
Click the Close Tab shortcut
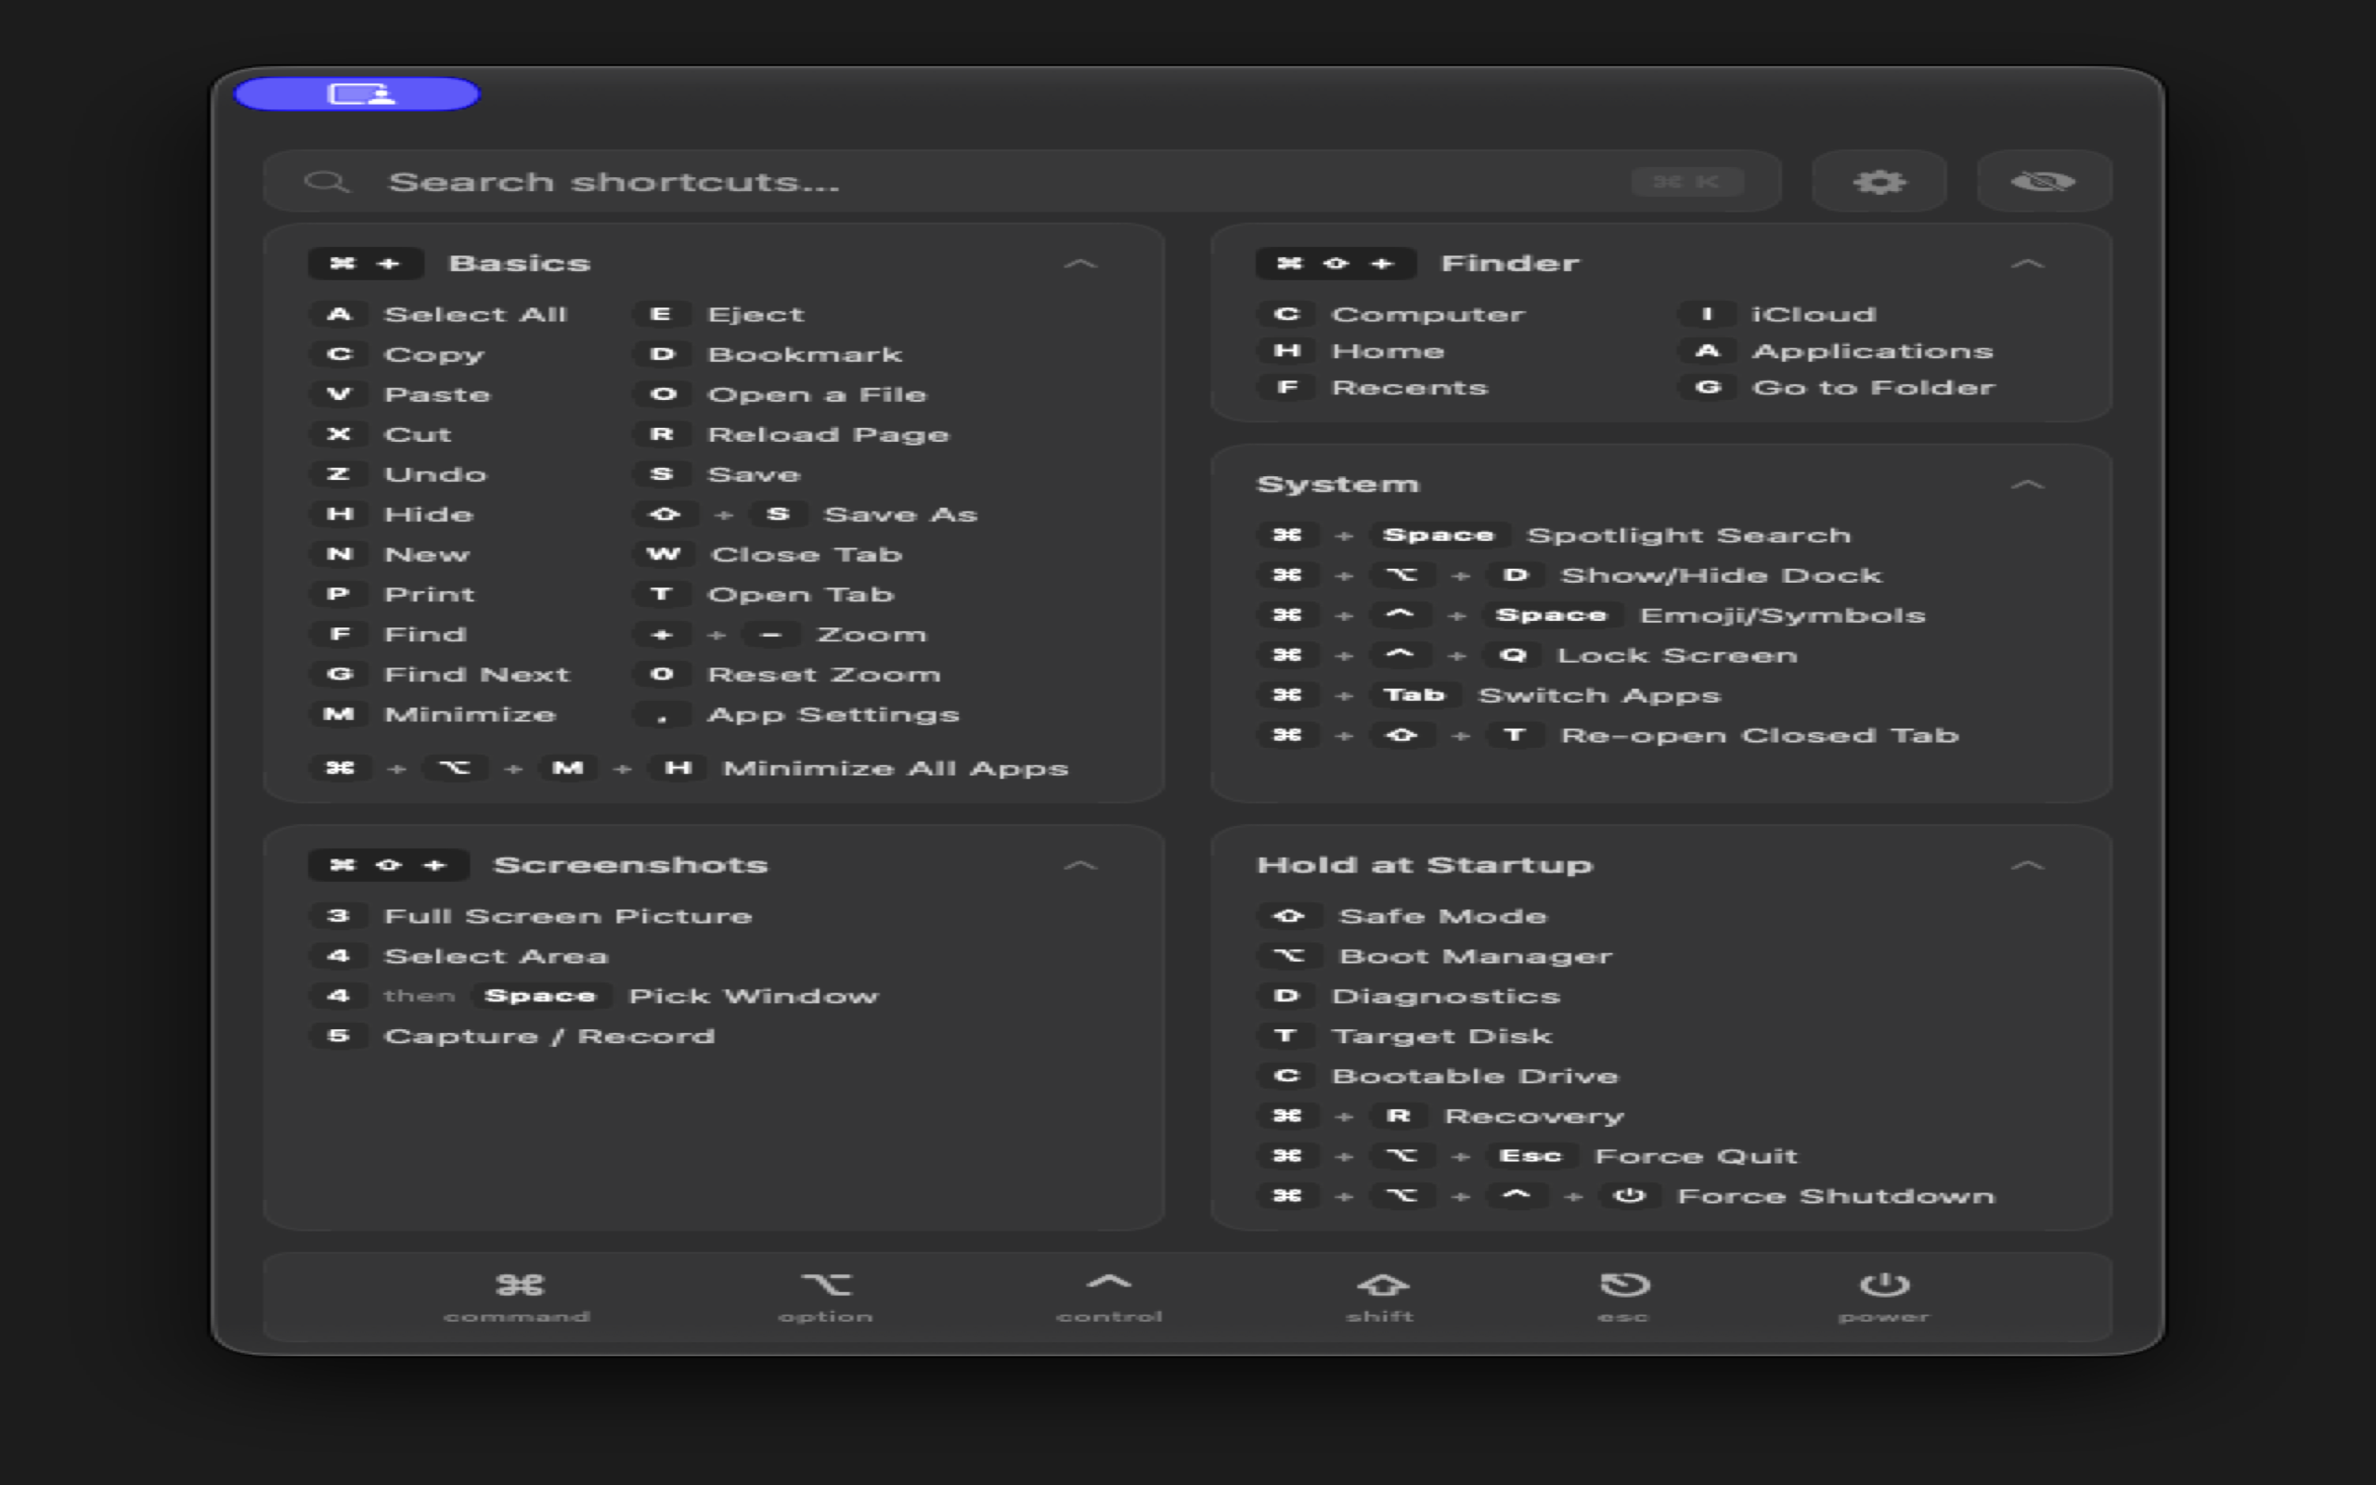768,555
